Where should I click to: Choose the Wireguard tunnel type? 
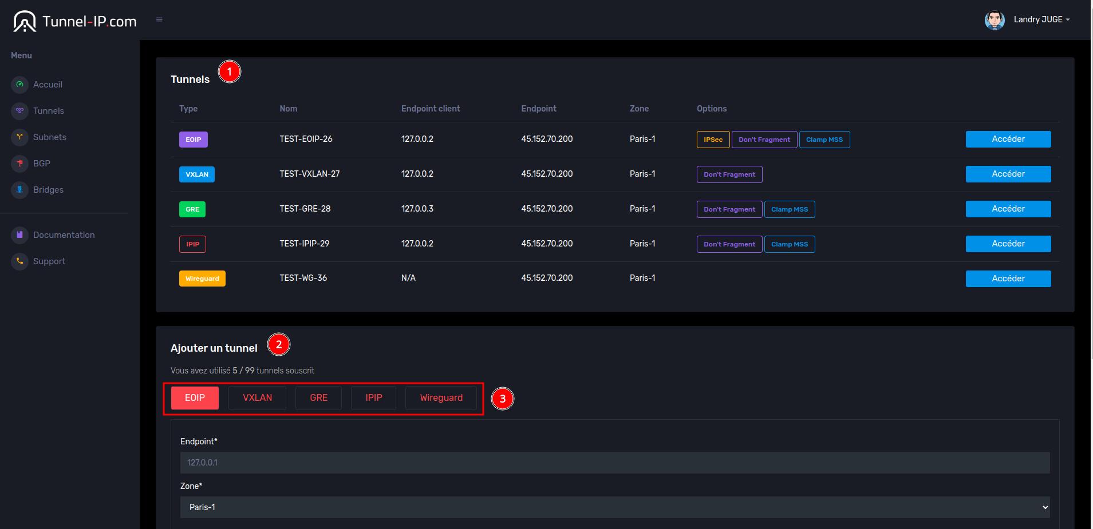tap(441, 398)
